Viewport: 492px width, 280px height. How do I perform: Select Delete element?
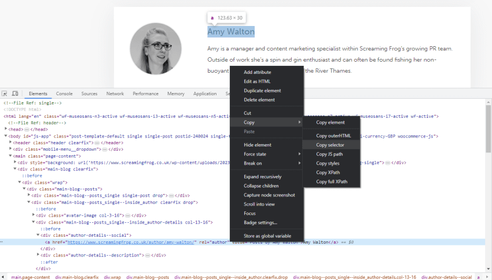tap(267, 100)
